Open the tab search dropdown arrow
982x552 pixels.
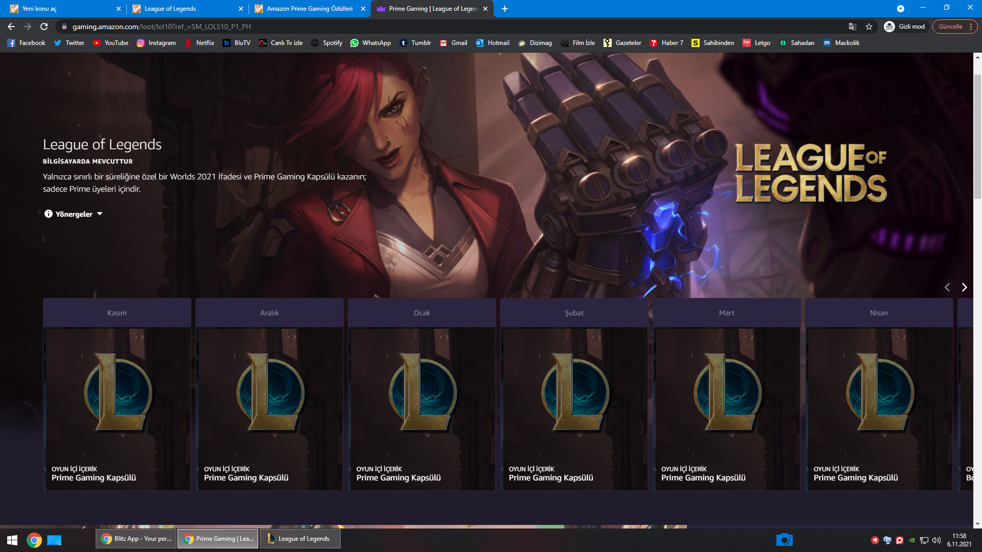pyautogui.click(x=901, y=9)
